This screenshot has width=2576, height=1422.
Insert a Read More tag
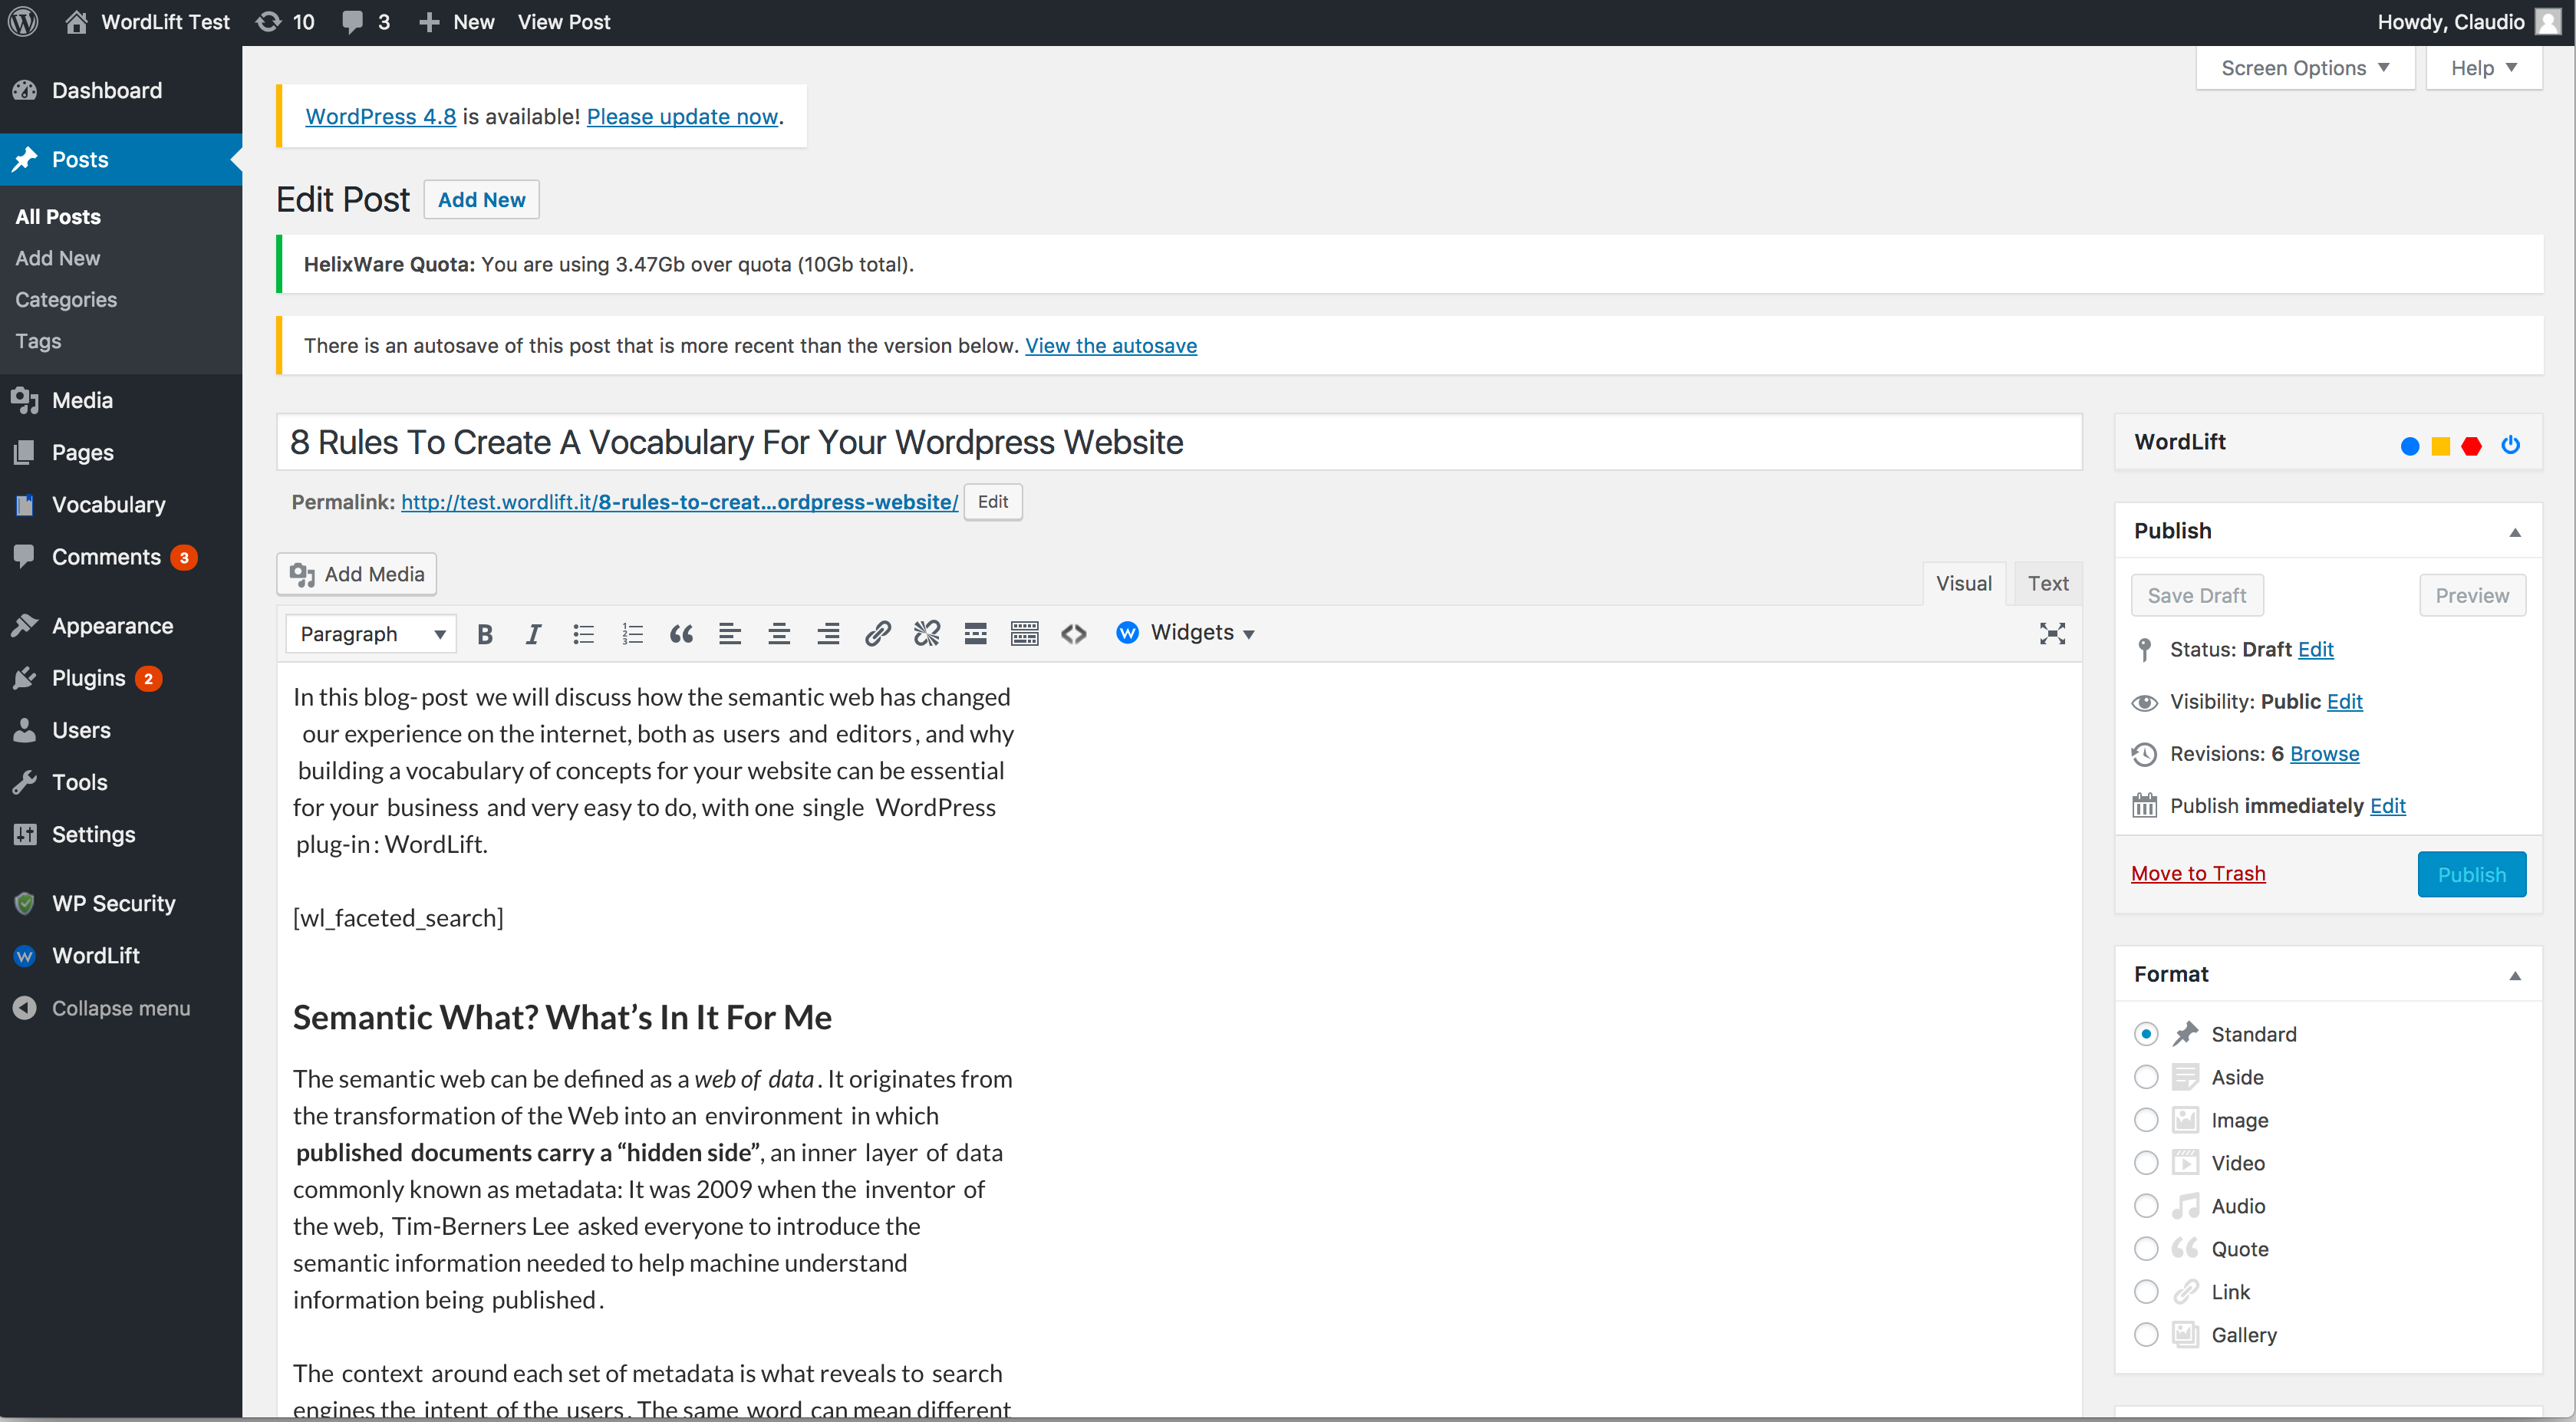point(975,633)
